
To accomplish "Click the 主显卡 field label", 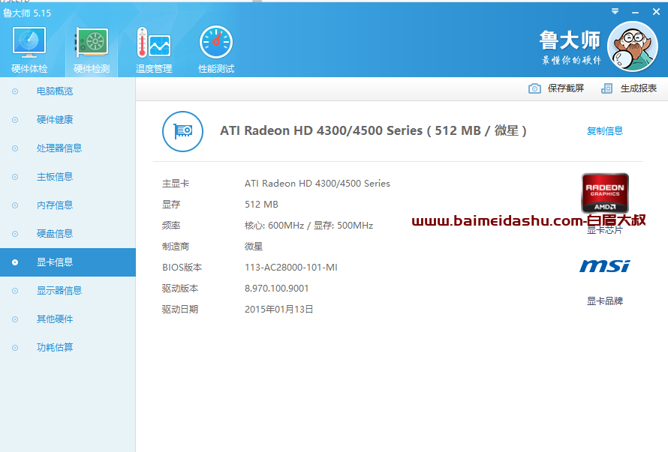I will (x=176, y=184).
